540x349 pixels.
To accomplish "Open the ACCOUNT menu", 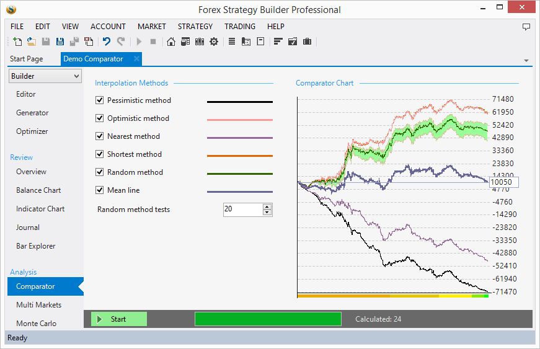I will (x=108, y=27).
